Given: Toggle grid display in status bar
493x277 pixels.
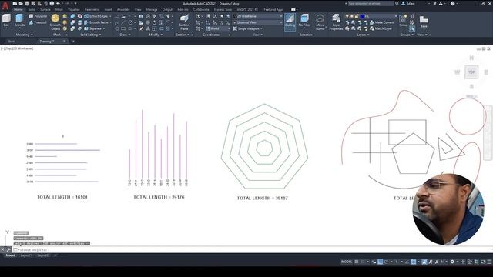Looking at the screenshot, I should [x=357, y=262].
